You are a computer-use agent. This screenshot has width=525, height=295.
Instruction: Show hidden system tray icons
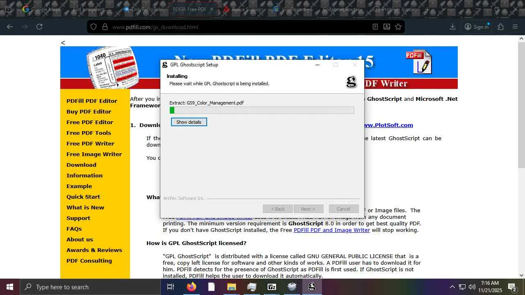point(452,287)
